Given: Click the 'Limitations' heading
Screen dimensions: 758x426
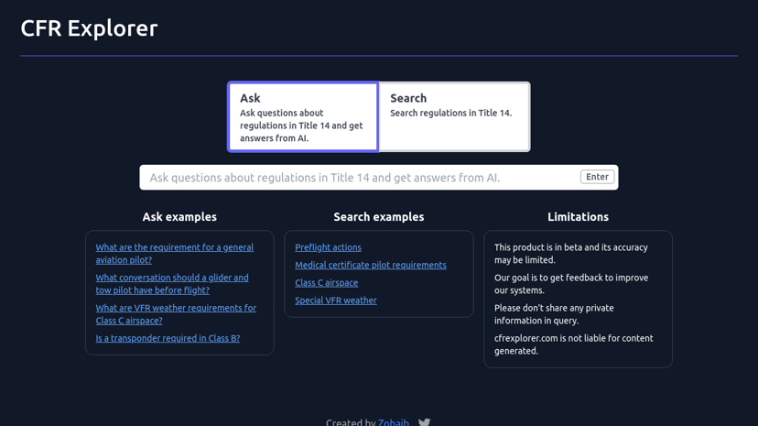Looking at the screenshot, I should [x=579, y=216].
